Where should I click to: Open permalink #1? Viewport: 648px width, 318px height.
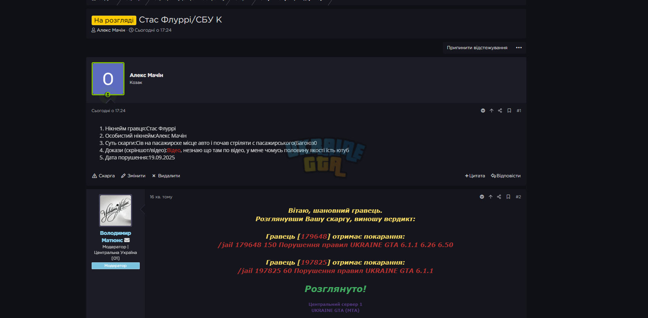click(x=519, y=111)
